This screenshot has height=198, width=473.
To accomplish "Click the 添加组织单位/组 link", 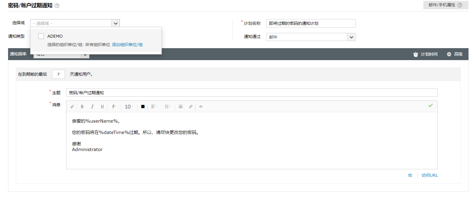I will pos(127,45).
